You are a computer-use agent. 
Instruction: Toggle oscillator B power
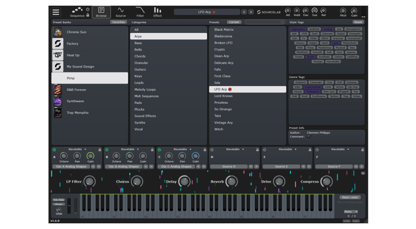click(107, 150)
